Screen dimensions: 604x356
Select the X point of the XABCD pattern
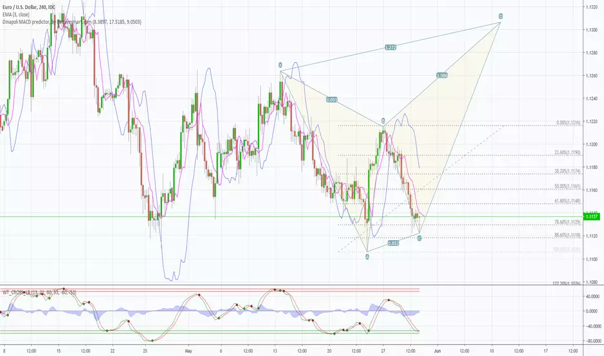(281, 65)
